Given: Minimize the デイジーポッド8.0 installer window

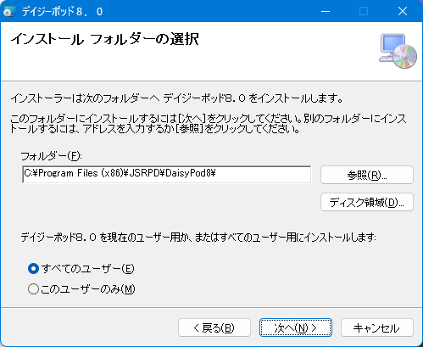Looking at the screenshot, I should [x=326, y=11].
